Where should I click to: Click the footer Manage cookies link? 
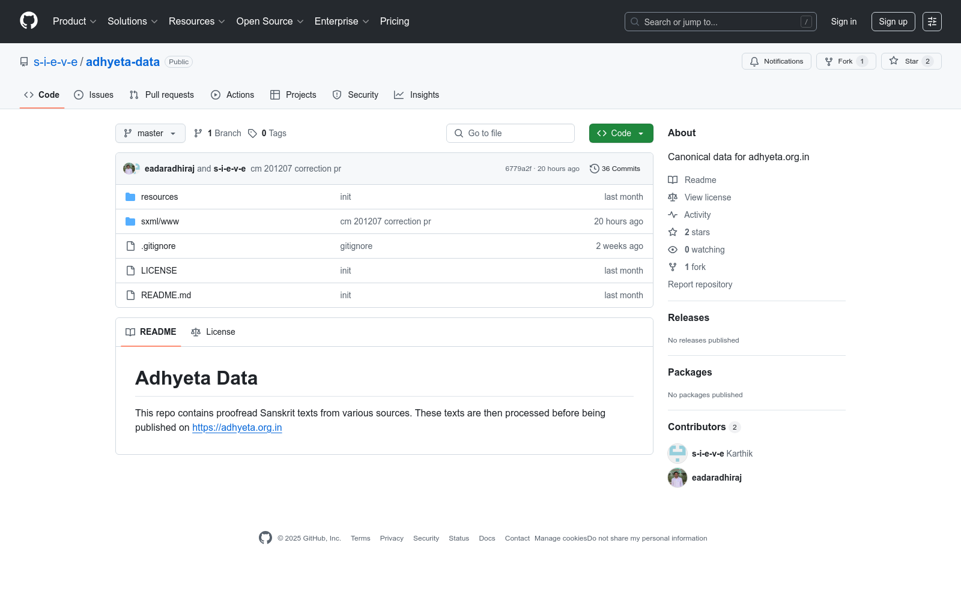pos(560,538)
